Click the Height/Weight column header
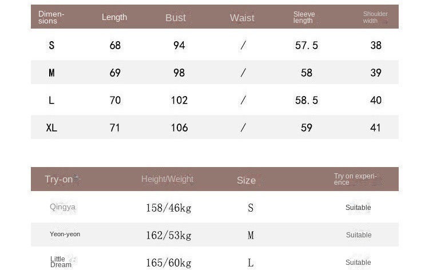 click(167, 179)
